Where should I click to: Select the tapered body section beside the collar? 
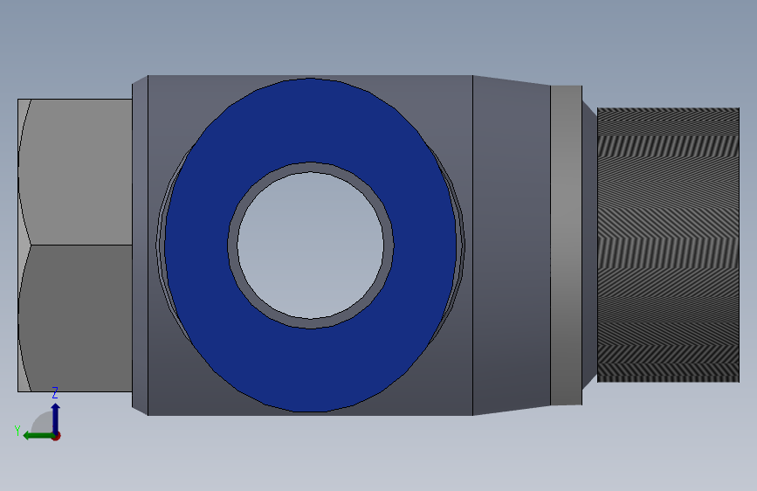[512, 245]
